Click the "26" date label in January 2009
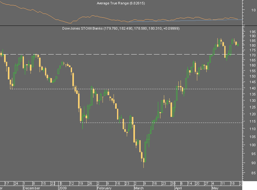This screenshot has height=190, width=257. tap(90, 183)
